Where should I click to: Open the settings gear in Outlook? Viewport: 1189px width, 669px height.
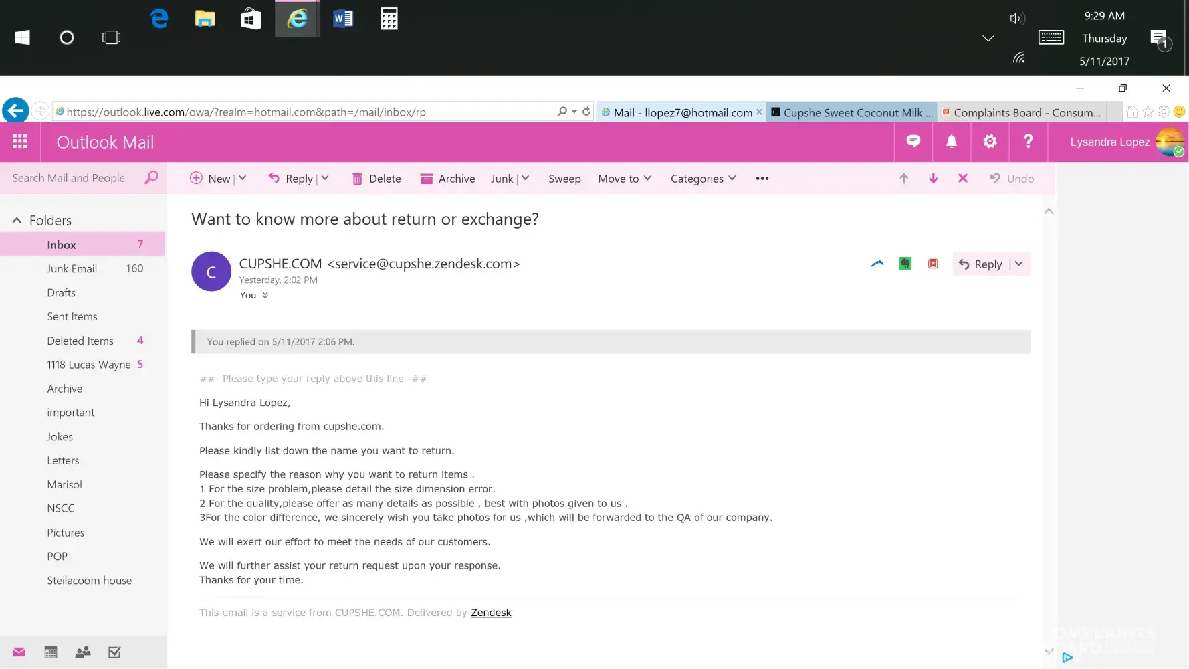click(990, 142)
